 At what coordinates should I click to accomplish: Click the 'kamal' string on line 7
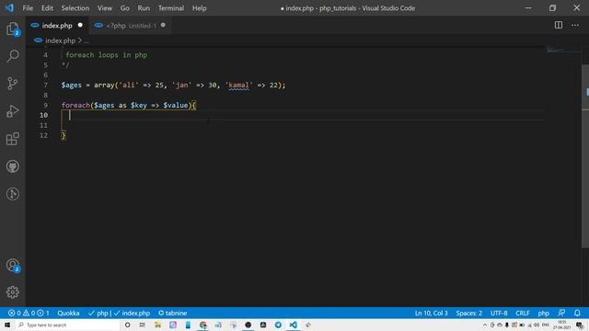tap(239, 86)
